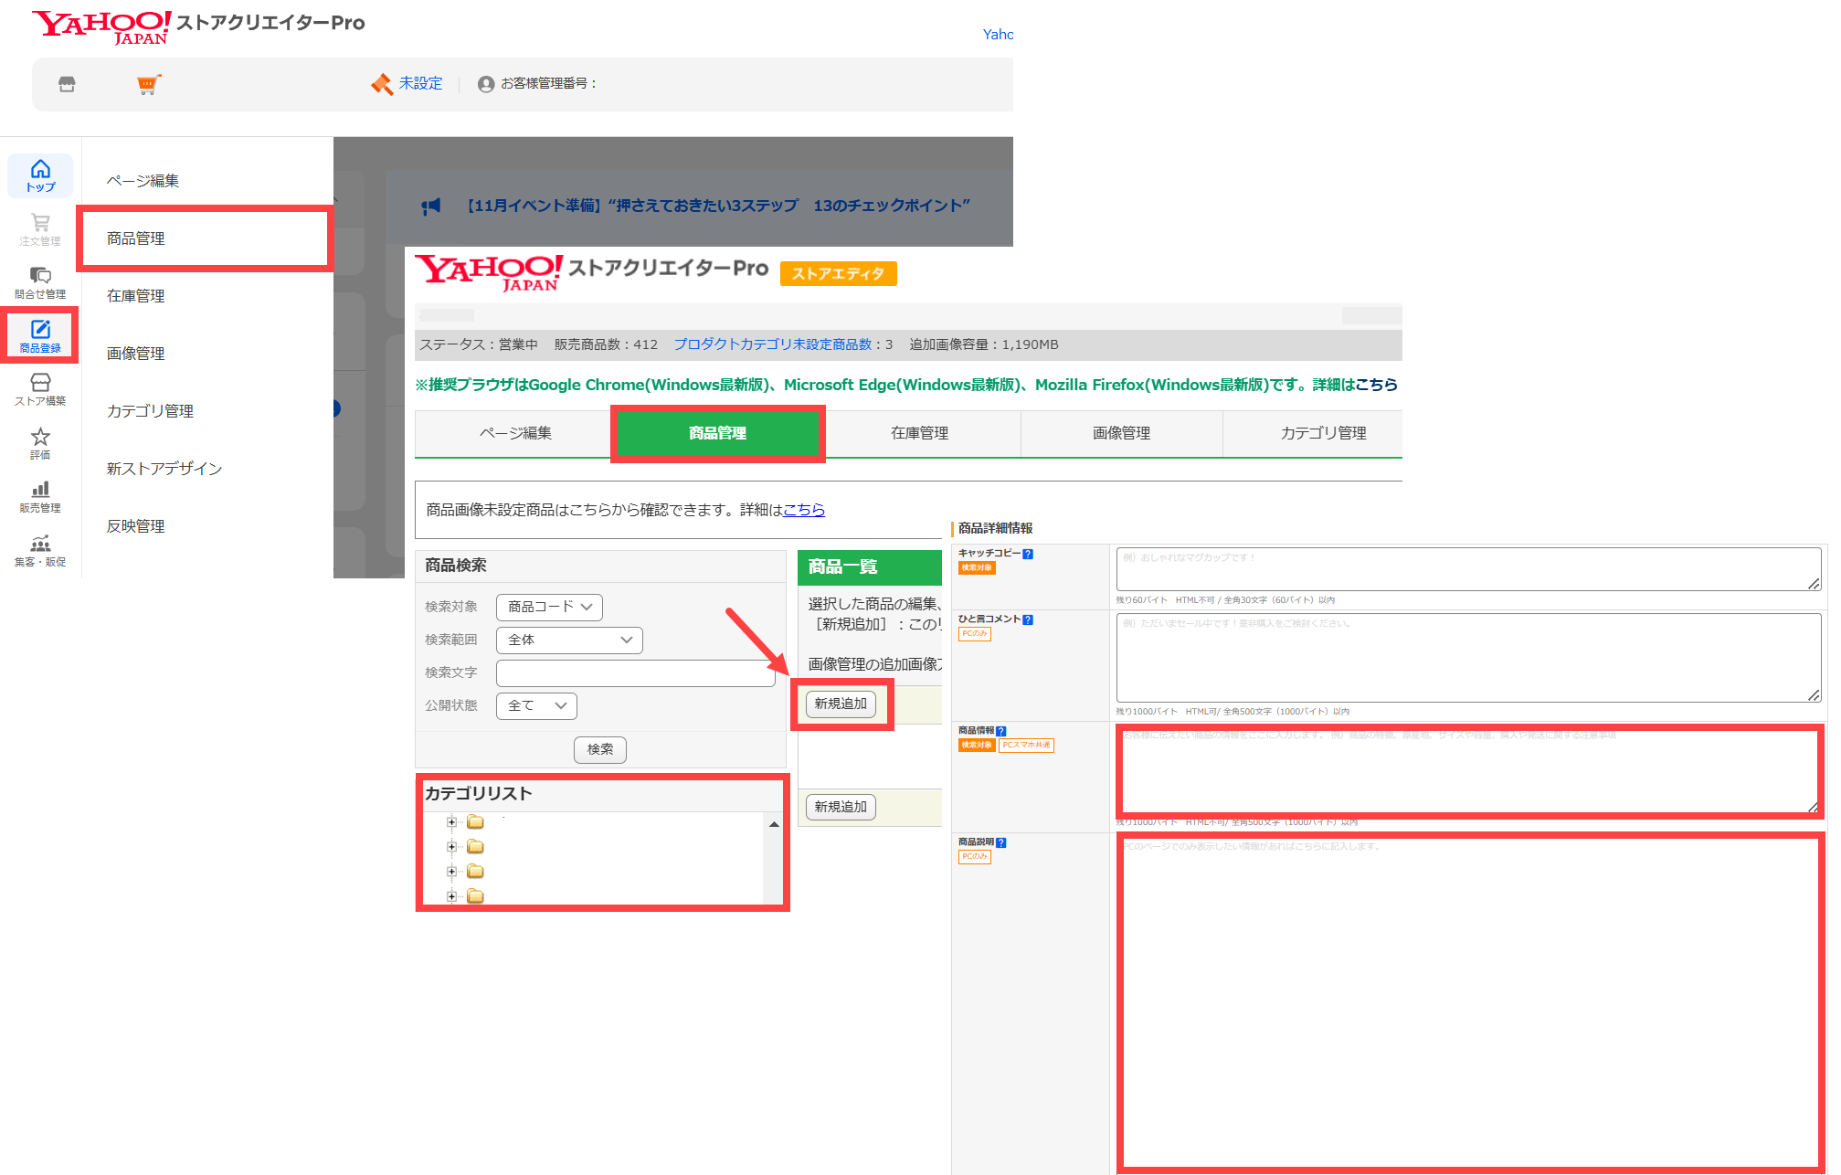Switch to the 在庫管理 tab
The width and height of the screenshot is (1841, 1175).
[919, 433]
